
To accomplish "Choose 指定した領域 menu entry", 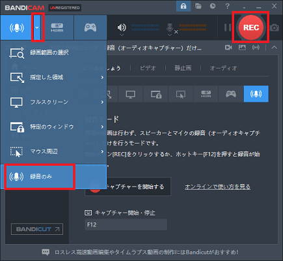I will click(x=54, y=78).
